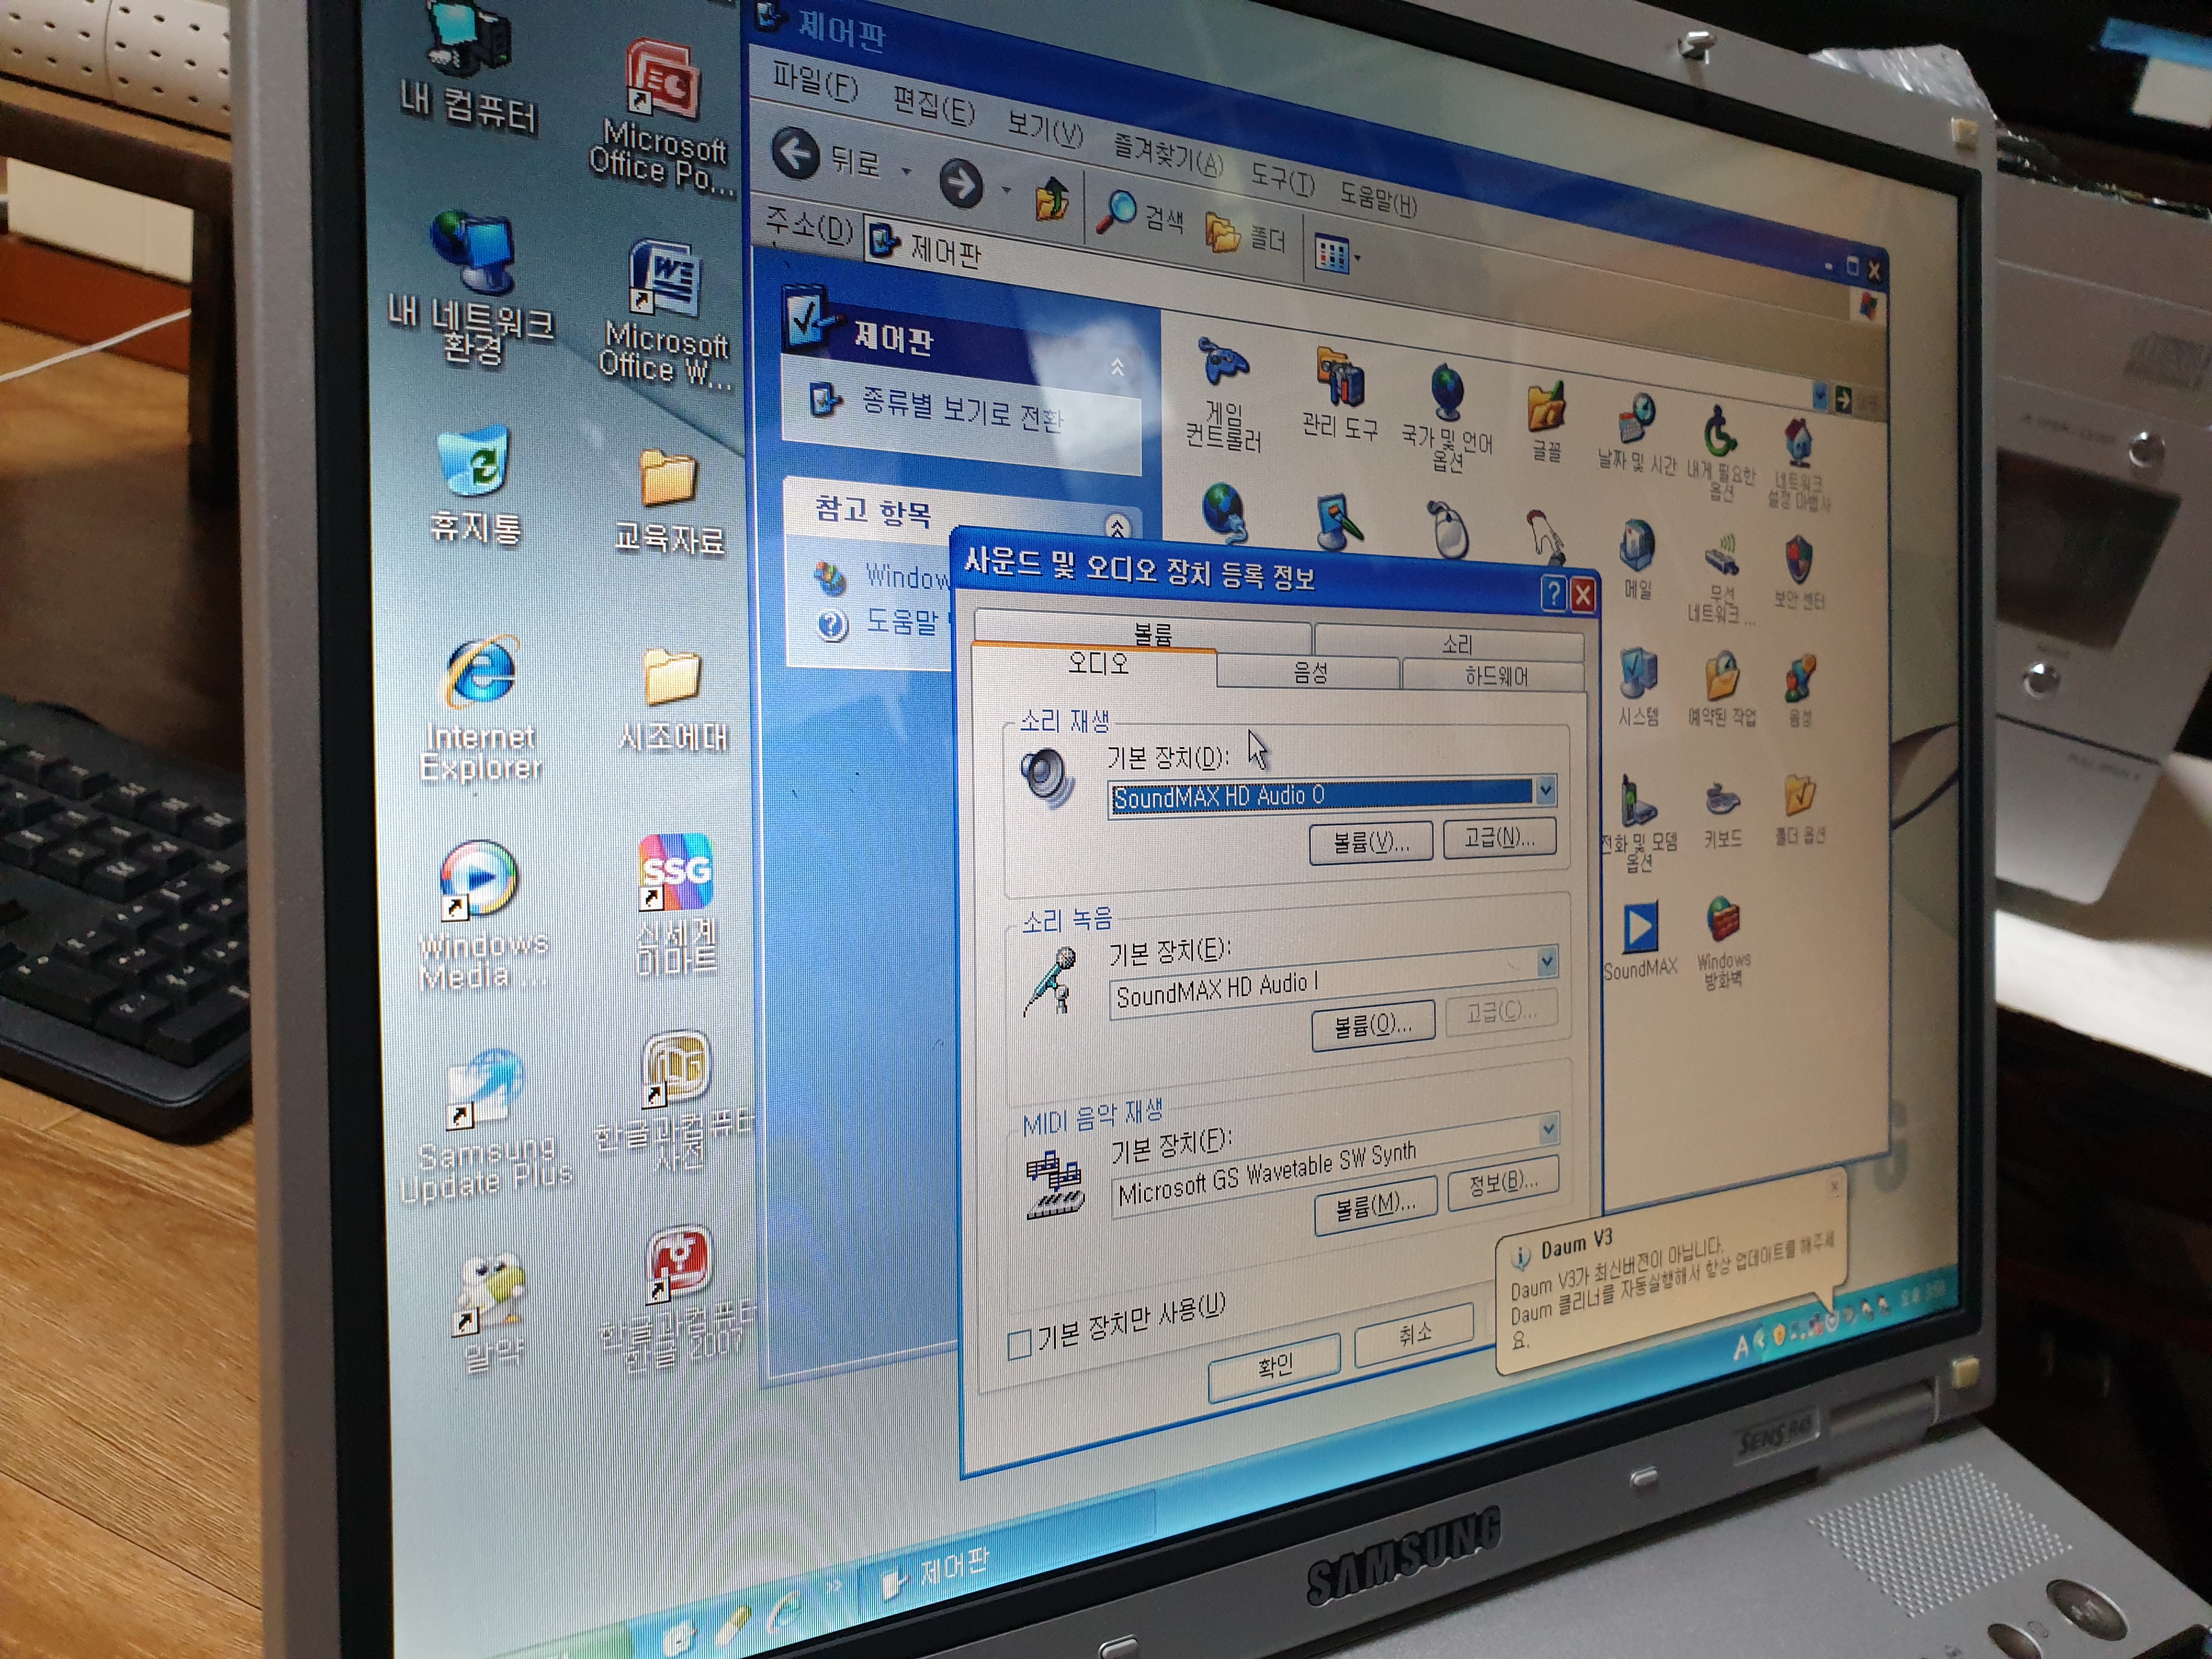This screenshot has width=2212, height=1659.
Task: Open the 음성 speech icon in Control Panel
Action: click(x=1799, y=690)
